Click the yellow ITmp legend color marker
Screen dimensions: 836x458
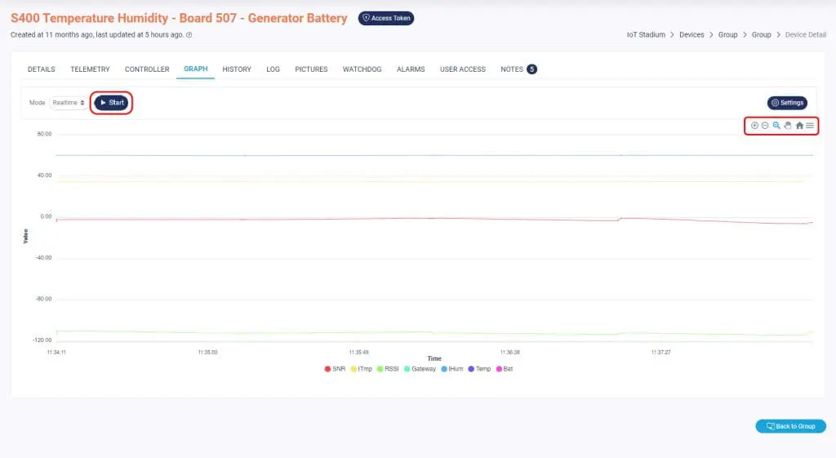354,369
